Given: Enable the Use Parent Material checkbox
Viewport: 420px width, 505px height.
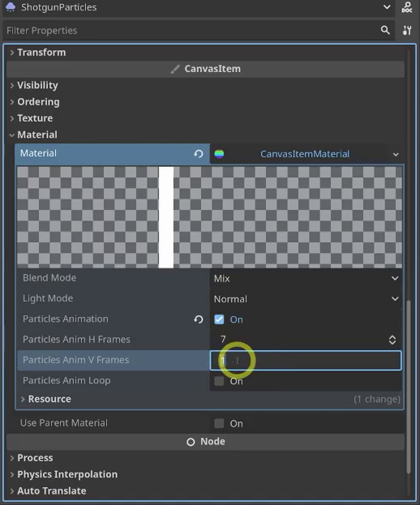Looking at the screenshot, I should click(219, 423).
